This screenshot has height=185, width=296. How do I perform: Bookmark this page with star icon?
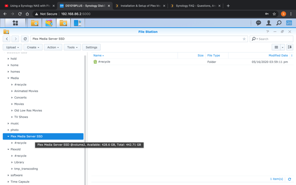(274, 14)
